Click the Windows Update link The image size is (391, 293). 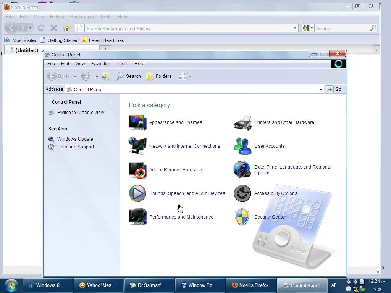[x=75, y=139]
